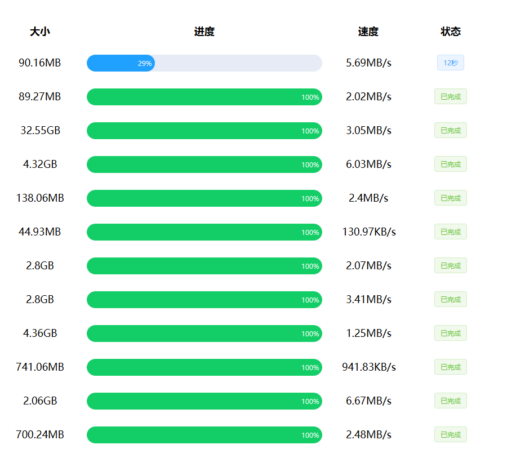Click the 6.67MB/s speed value
The height and width of the screenshot is (449, 516).
(x=368, y=401)
